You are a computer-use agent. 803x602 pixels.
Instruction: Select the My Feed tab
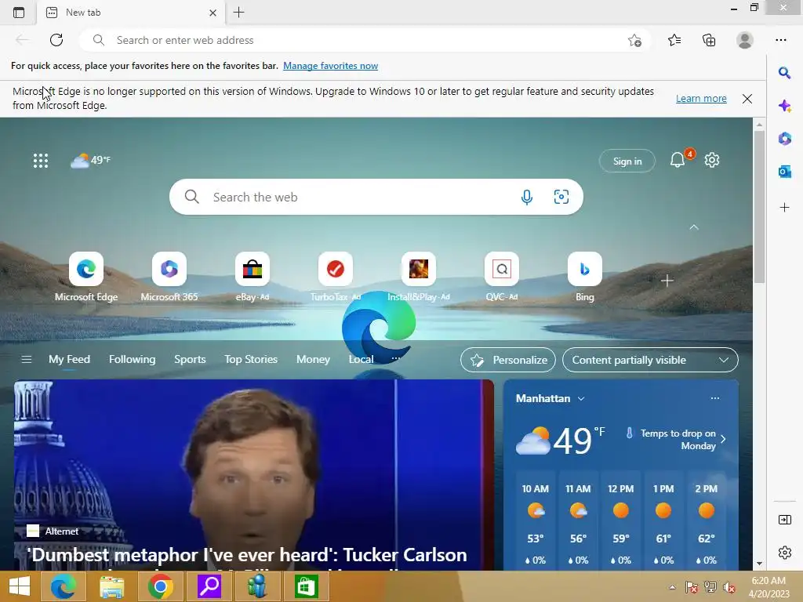click(69, 359)
